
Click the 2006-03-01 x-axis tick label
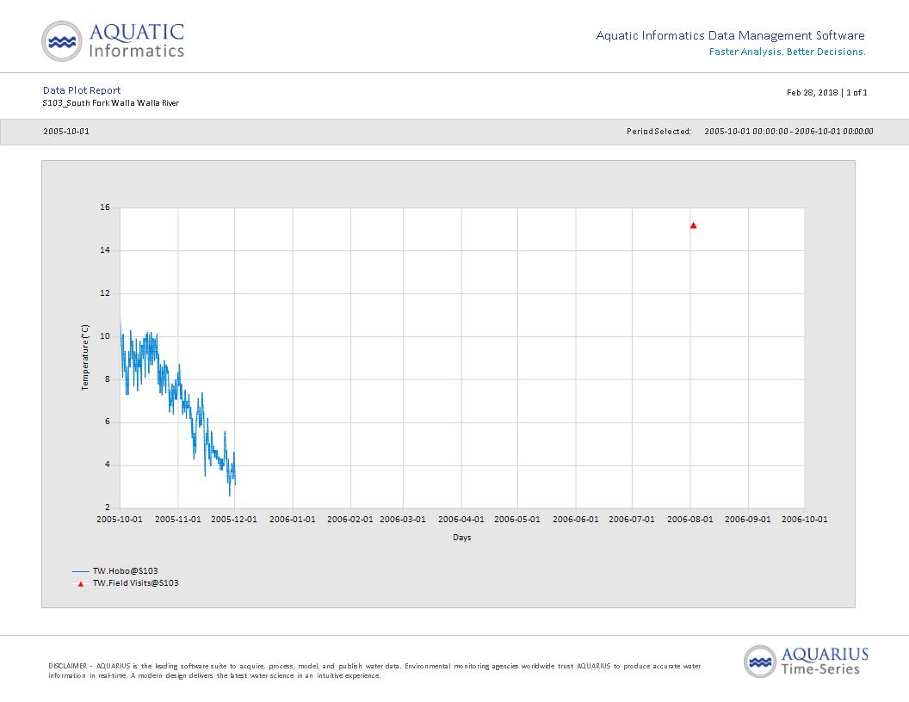point(403,519)
